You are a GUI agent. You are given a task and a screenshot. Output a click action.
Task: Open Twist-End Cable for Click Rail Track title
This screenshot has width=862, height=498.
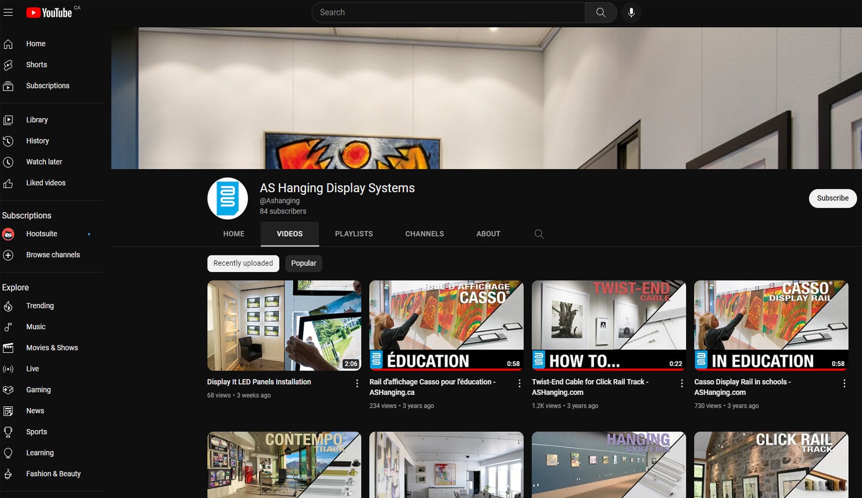(x=590, y=387)
